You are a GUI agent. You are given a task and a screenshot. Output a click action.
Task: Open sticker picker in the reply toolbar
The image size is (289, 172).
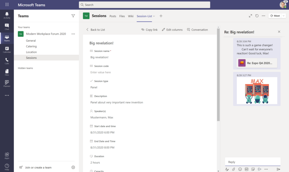[x=253, y=169]
